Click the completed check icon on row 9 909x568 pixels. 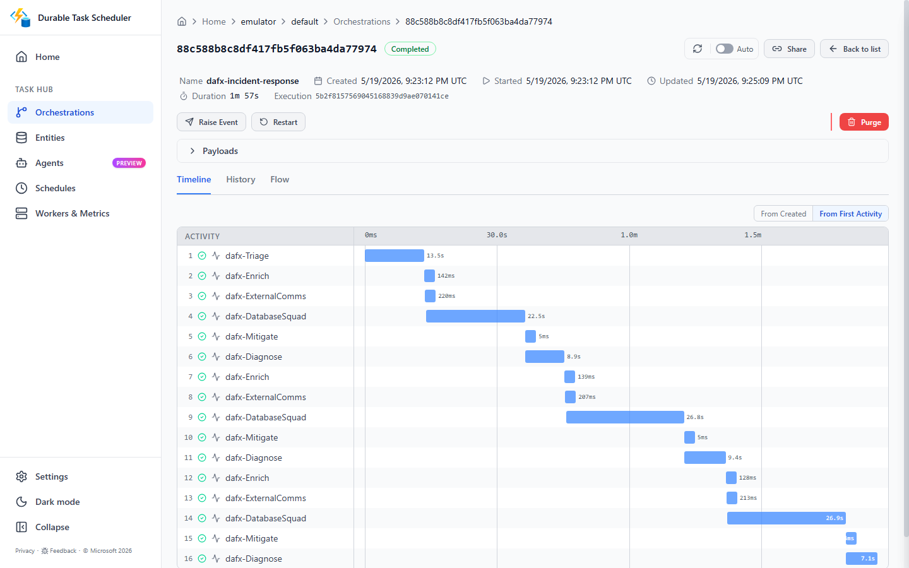[202, 417]
